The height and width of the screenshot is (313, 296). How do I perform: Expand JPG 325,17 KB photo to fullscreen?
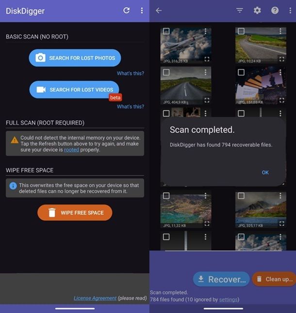282,224
